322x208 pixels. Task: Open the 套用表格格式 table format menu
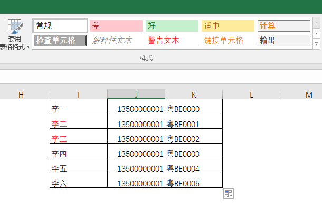pyautogui.click(x=14, y=34)
